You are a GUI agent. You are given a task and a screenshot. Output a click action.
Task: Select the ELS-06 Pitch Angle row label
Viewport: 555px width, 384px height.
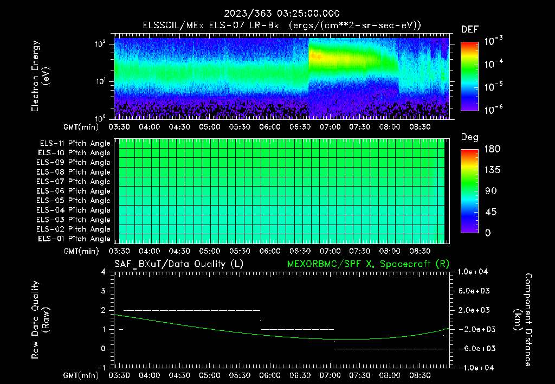pos(74,191)
